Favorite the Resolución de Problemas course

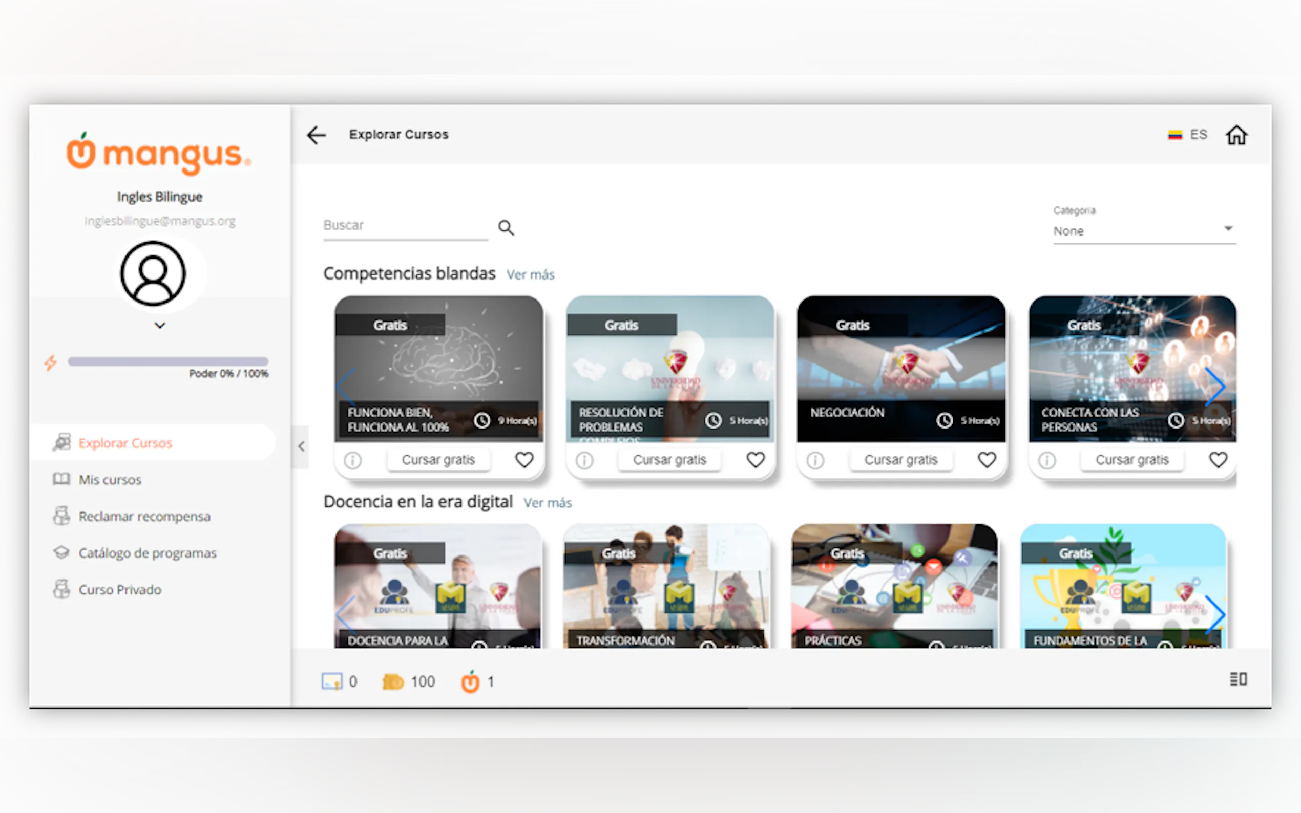click(x=755, y=460)
